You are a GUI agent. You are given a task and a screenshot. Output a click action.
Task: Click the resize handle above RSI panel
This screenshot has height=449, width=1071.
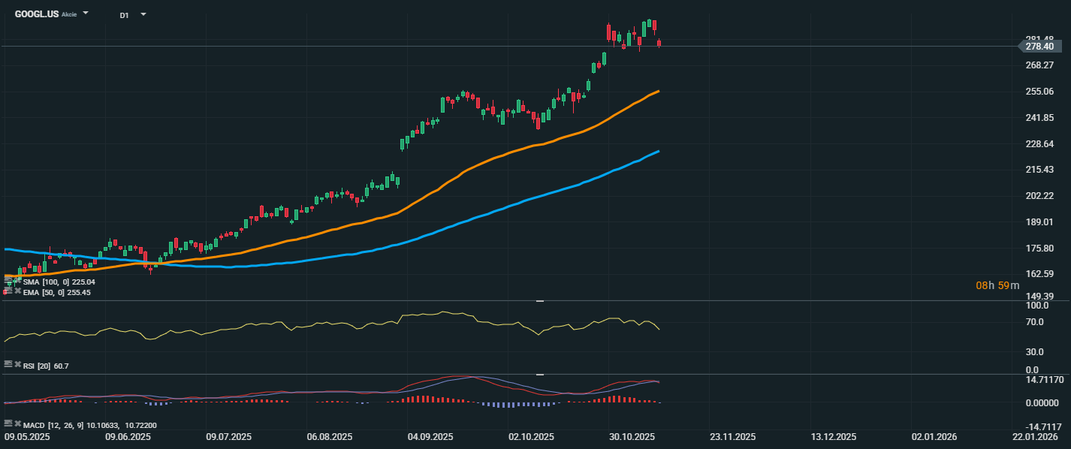pos(539,301)
